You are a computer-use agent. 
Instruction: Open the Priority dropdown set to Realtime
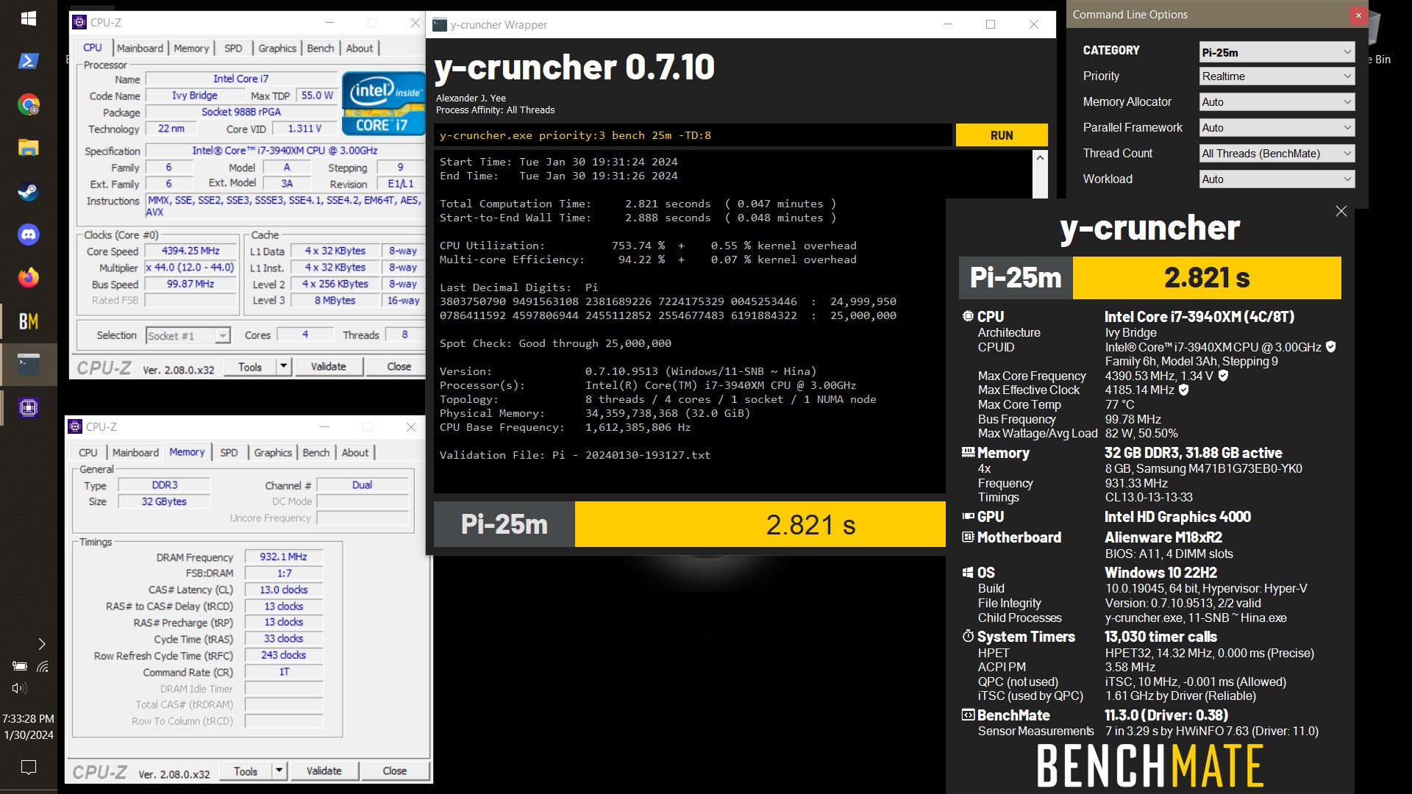tap(1277, 76)
